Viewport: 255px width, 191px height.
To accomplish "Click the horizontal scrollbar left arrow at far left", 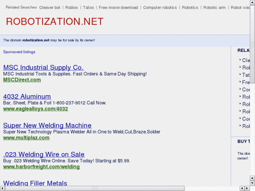I will pos(2,189).
